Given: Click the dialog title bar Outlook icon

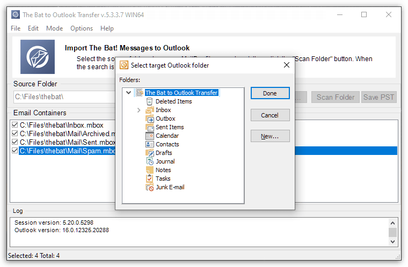Looking at the screenshot, I should [124, 65].
